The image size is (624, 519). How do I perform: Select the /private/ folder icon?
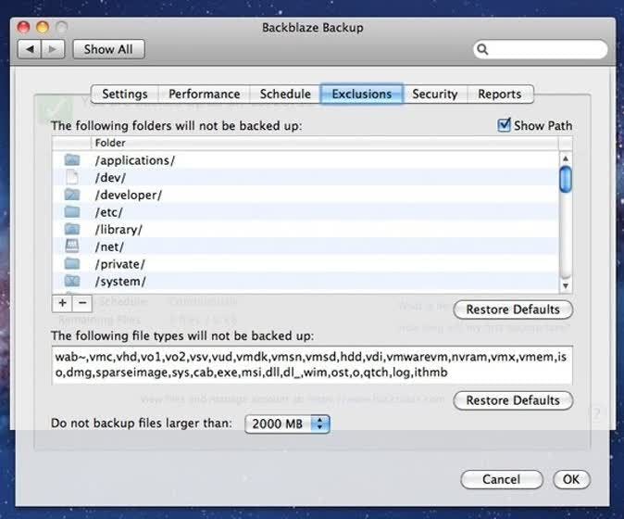[x=72, y=264]
